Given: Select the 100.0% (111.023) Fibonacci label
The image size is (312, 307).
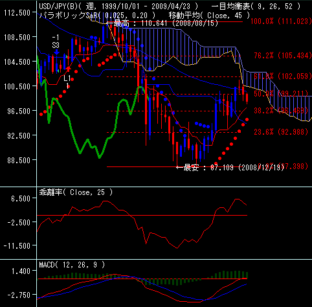Looking at the screenshot, I should point(282,21).
